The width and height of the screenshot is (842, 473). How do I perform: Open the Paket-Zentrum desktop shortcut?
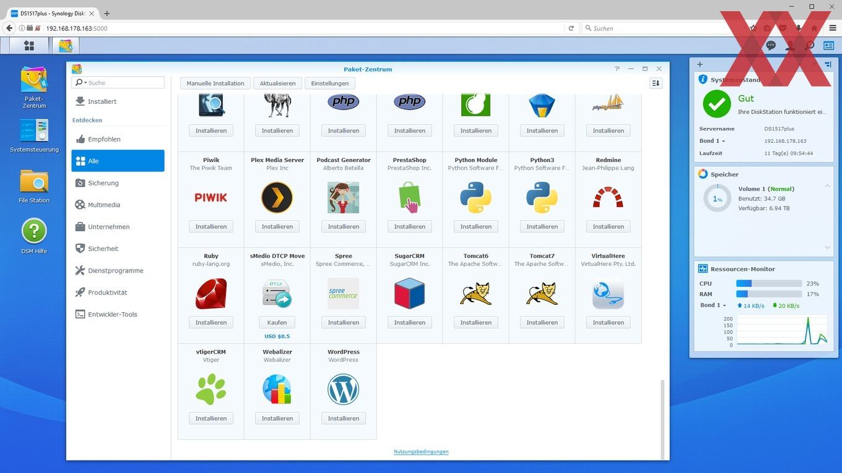[x=34, y=87]
